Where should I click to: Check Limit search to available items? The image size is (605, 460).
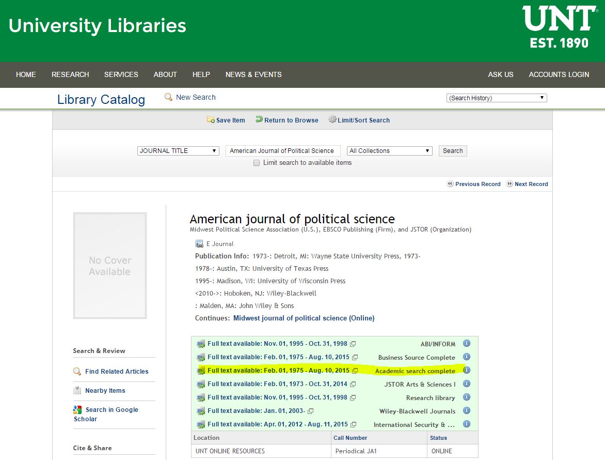click(x=257, y=163)
